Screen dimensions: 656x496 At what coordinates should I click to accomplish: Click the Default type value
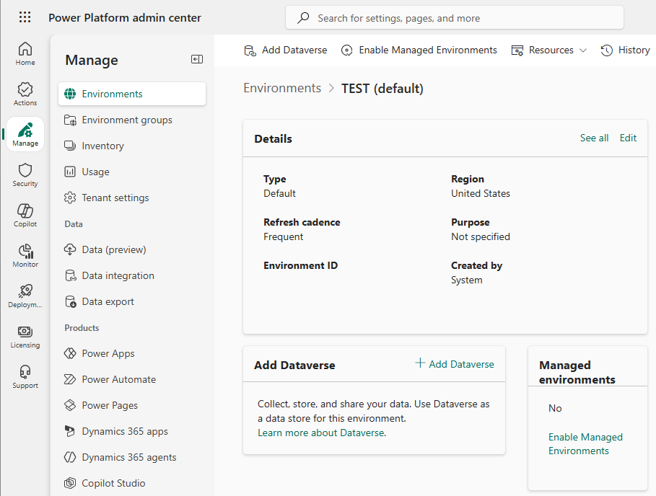coord(279,193)
